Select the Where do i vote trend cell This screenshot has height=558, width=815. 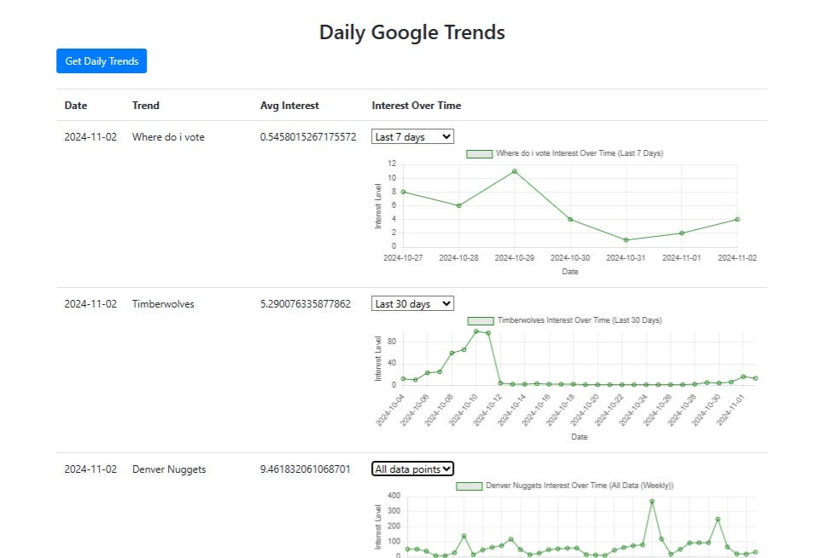pyautogui.click(x=168, y=137)
